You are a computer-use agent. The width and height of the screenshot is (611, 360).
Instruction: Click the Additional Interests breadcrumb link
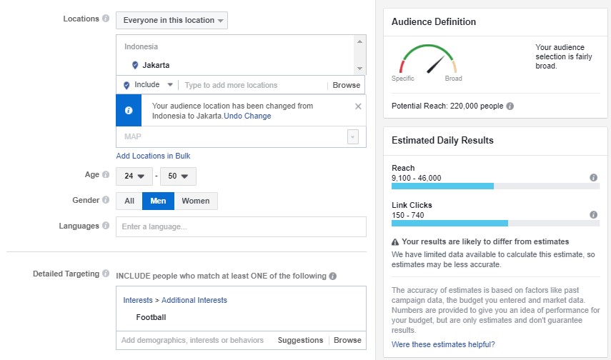[194, 300]
